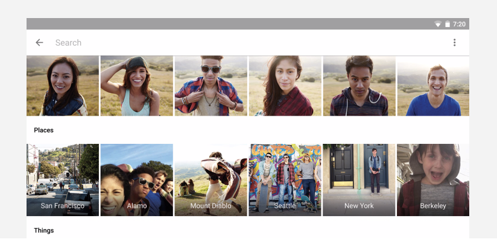Select the woman wearing beanie face thumbnail
Viewport: 497px width, 248px height.
click(x=137, y=85)
